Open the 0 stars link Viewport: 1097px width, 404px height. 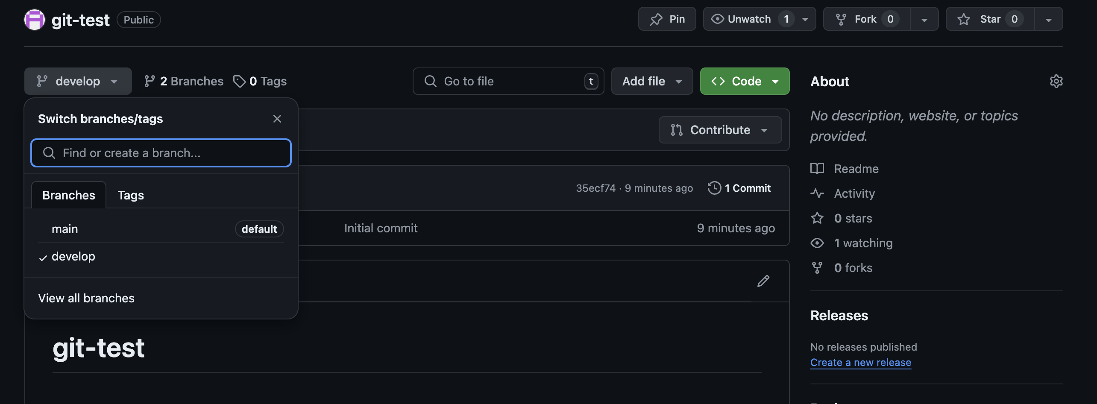coord(853,218)
